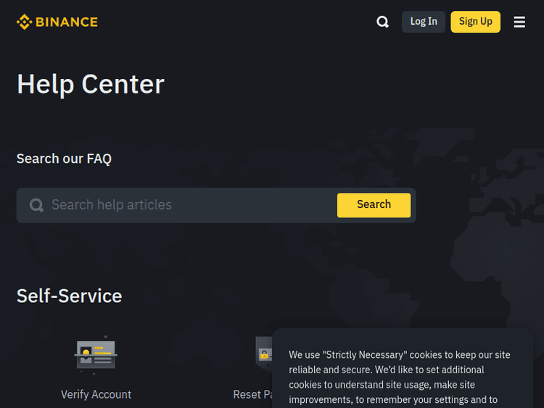The height and width of the screenshot is (408, 544).
Task: Click the Log In button
Action: (424, 22)
